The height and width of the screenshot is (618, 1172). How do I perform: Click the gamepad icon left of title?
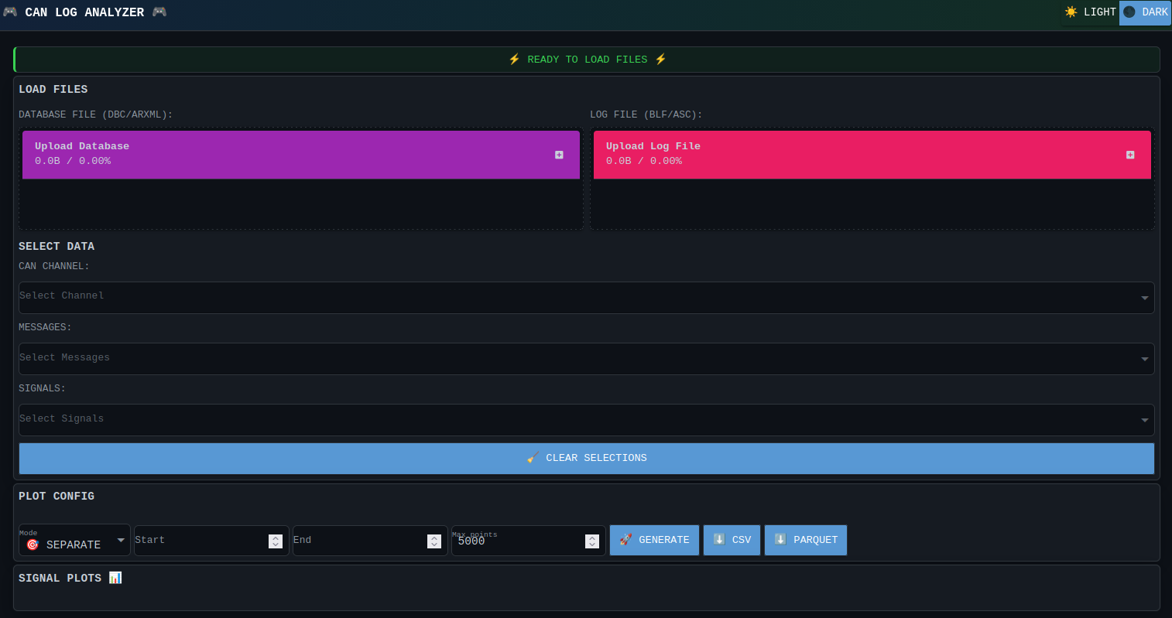tap(10, 12)
